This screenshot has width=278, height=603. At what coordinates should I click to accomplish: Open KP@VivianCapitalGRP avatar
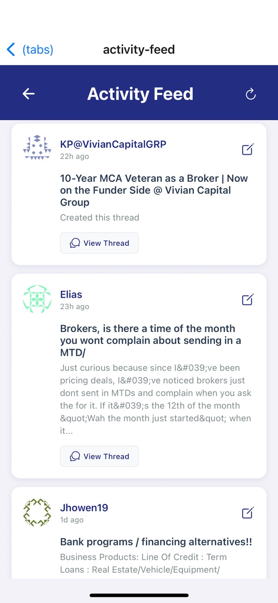click(x=37, y=148)
